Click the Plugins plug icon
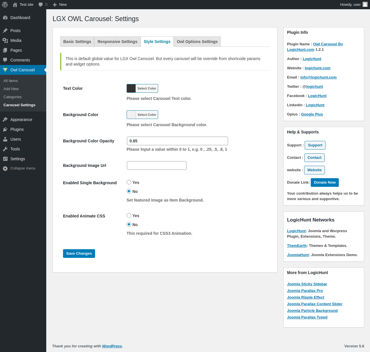 pos(5,129)
